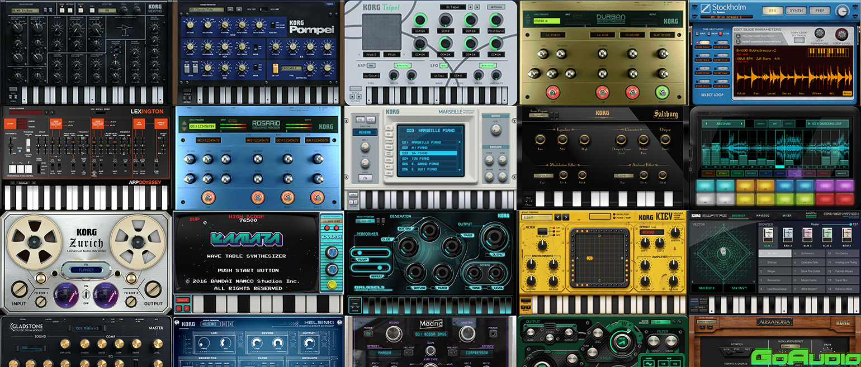This screenshot has height=367, width=861.
Task: Click the previous arrow button on Kiev
Action: click(x=558, y=217)
